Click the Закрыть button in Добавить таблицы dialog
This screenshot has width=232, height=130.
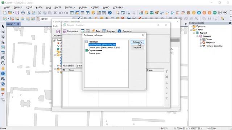tap(137, 48)
